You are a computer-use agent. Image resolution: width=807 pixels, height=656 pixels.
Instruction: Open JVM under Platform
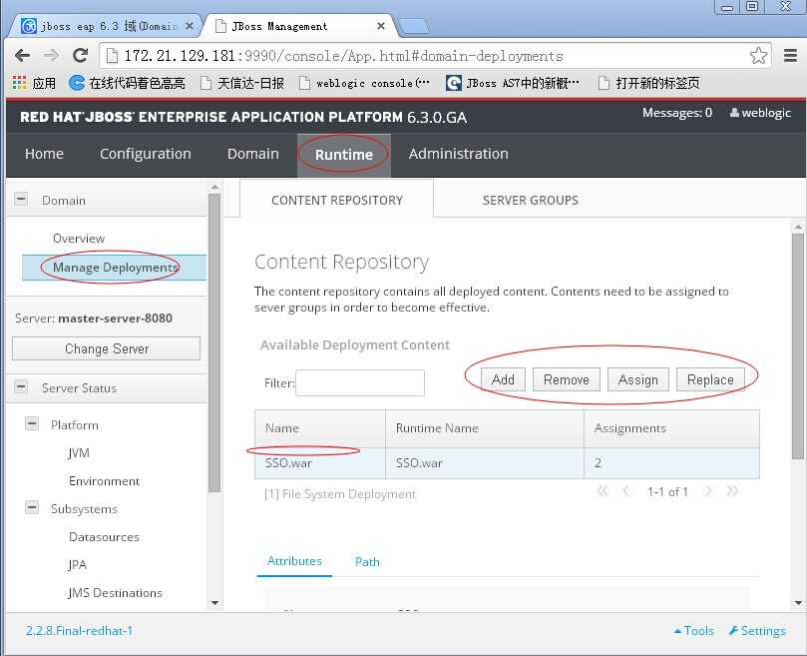[x=79, y=453]
